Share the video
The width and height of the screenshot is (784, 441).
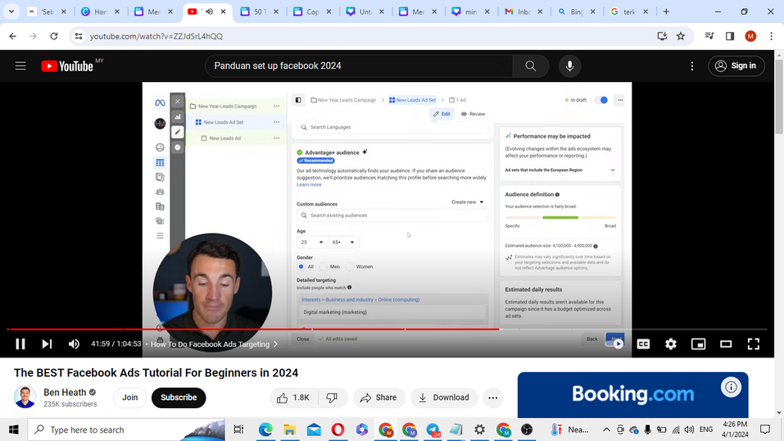(378, 398)
